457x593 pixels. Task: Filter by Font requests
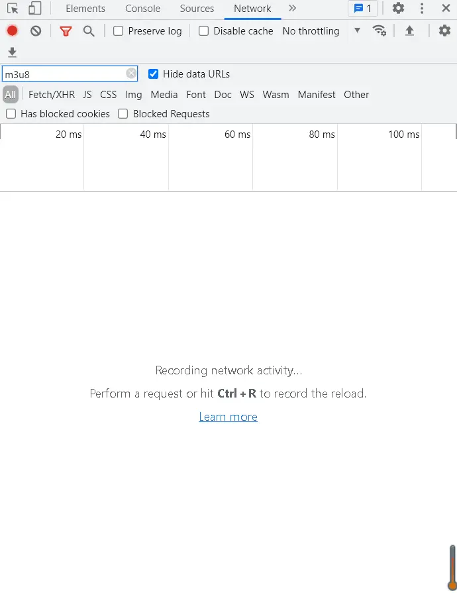pyautogui.click(x=196, y=95)
